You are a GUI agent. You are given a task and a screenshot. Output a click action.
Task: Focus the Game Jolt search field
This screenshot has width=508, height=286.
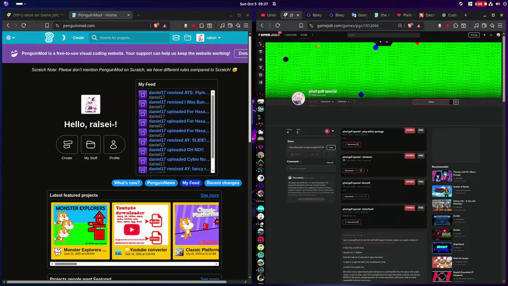click(x=383, y=35)
